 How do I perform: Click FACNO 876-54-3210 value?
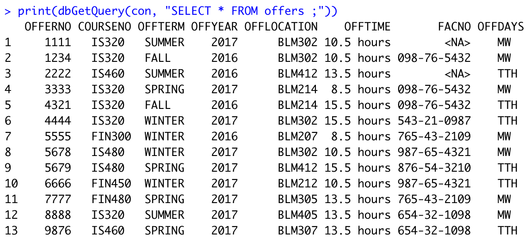[434, 168]
